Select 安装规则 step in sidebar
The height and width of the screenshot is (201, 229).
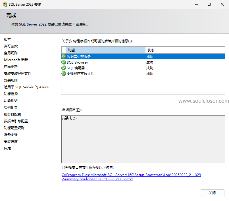point(11,80)
